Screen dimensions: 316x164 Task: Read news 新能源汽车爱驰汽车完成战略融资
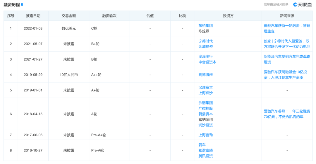coord(287,59)
